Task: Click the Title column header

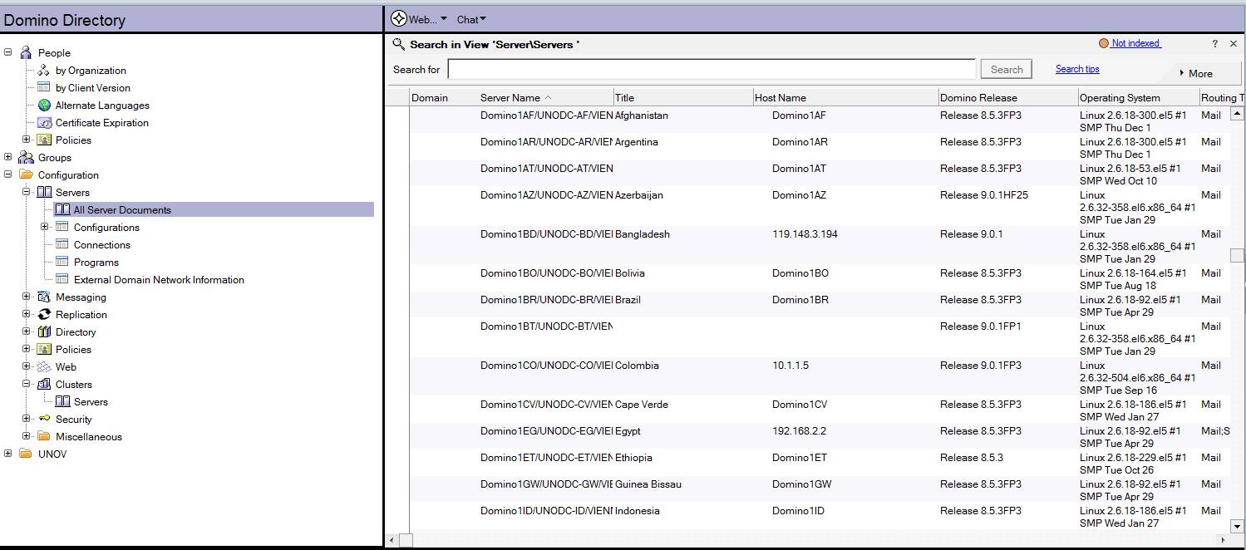Action: coord(683,98)
